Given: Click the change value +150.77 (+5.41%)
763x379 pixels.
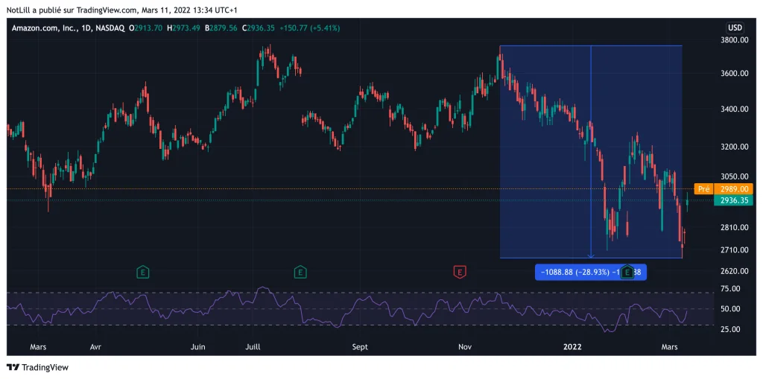Looking at the screenshot, I should (x=311, y=28).
